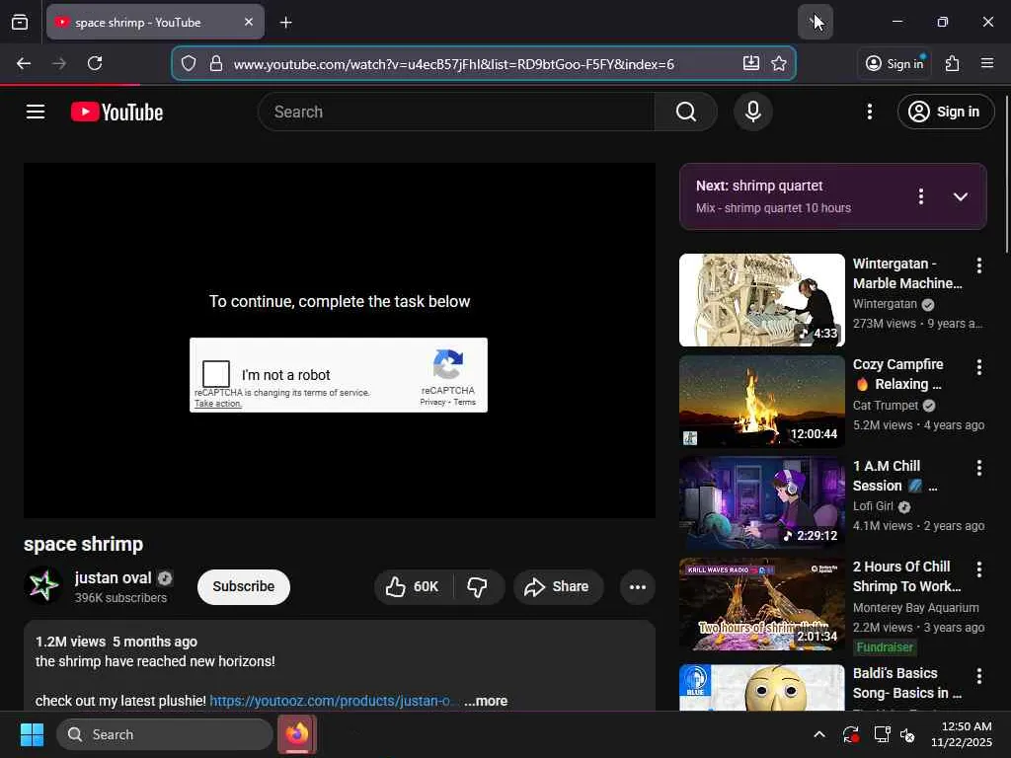This screenshot has width=1011, height=758.
Task: Click the URL address bar
Action: [x=484, y=64]
